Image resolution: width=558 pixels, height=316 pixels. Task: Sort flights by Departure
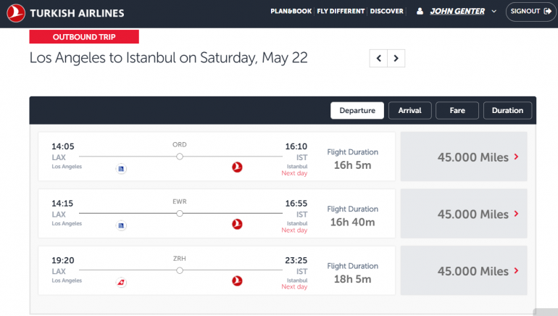click(357, 110)
